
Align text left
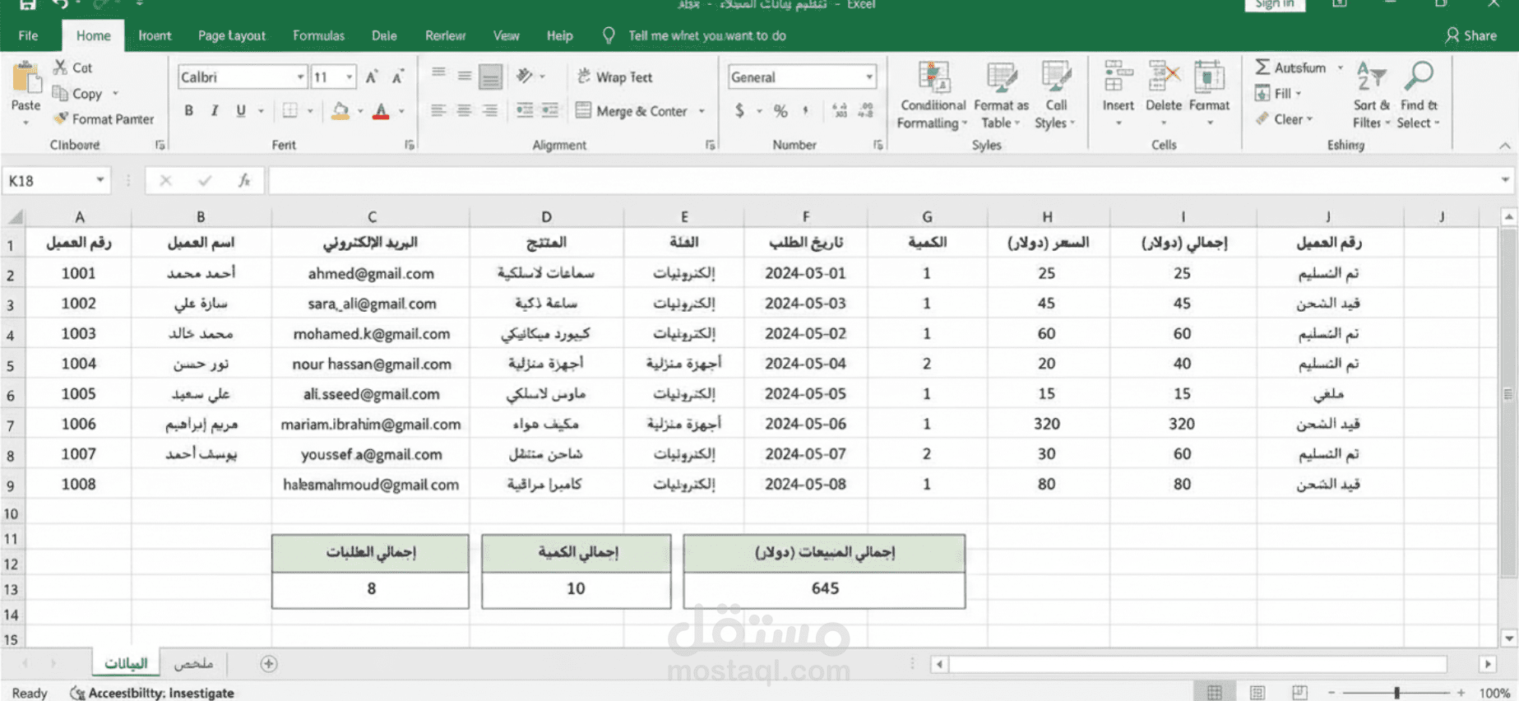[x=438, y=110]
